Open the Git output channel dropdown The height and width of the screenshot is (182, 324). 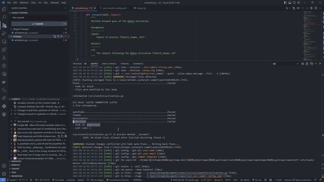click(x=286, y=64)
